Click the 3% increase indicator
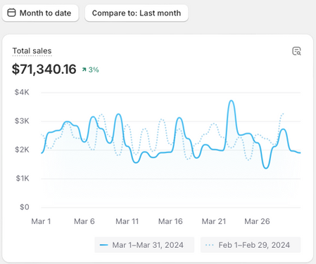The width and height of the screenshot is (316, 264). click(x=90, y=70)
